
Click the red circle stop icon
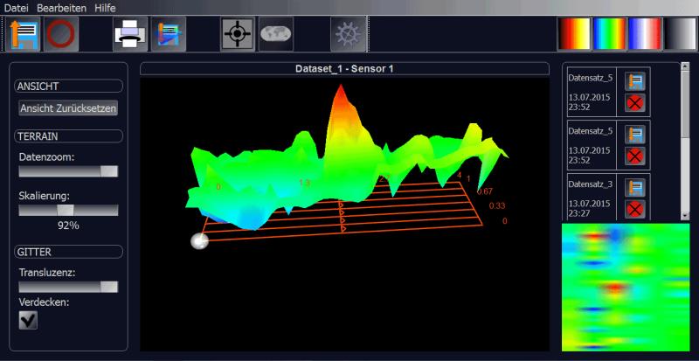point(60,34)
